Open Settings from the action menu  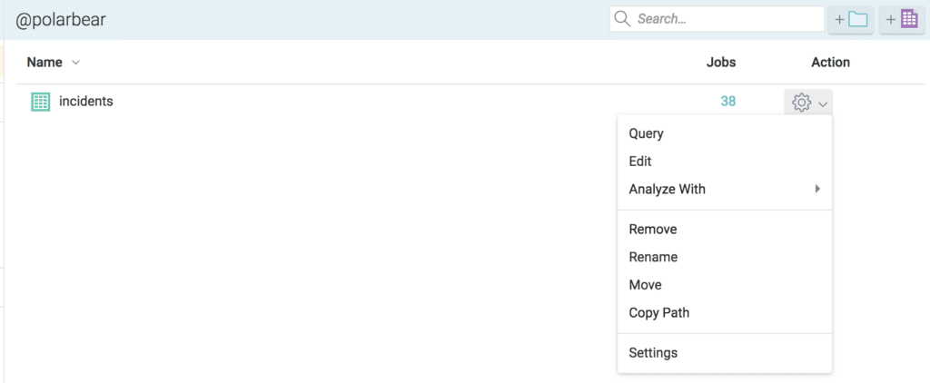725,353
